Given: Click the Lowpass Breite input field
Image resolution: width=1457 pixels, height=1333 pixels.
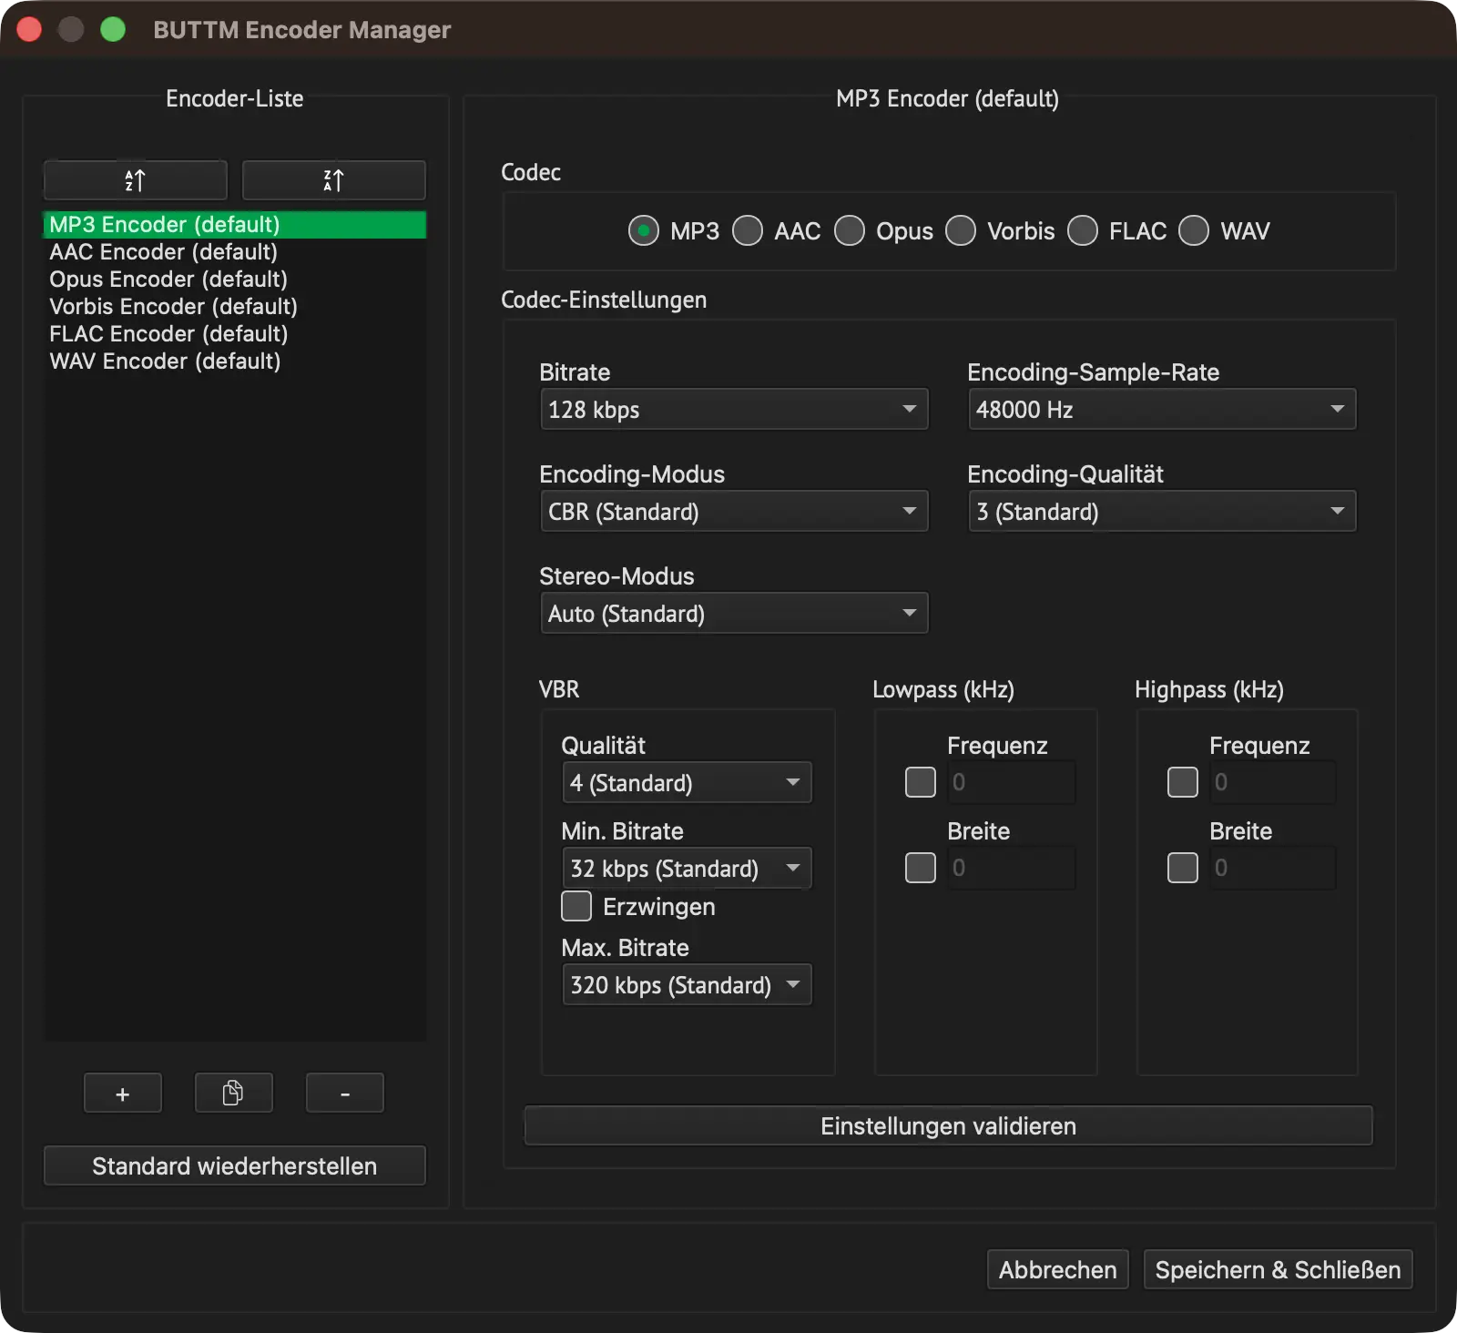Looking at the screenshot, I should click(1012, 868).
